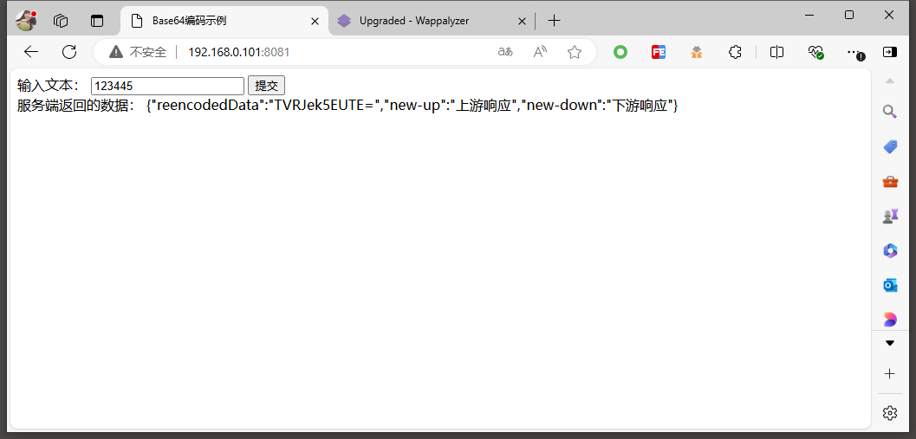Toggle split screen view
Image resolution: width=916 pixels, height=439 pixels.
pyautogui.click(x=776, y=52)
